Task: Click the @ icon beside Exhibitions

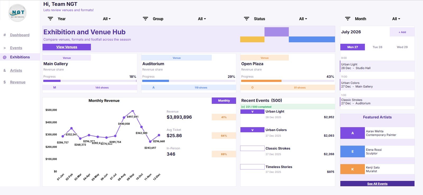Action: (x=4, y=57)
